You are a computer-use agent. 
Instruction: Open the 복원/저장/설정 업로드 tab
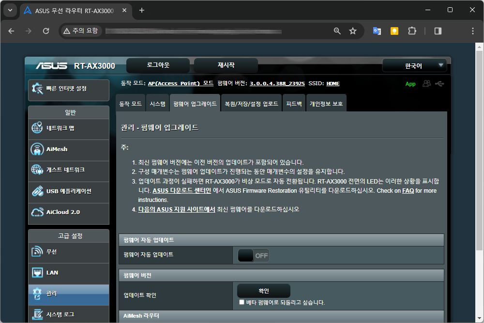click(x=251, y=104)
